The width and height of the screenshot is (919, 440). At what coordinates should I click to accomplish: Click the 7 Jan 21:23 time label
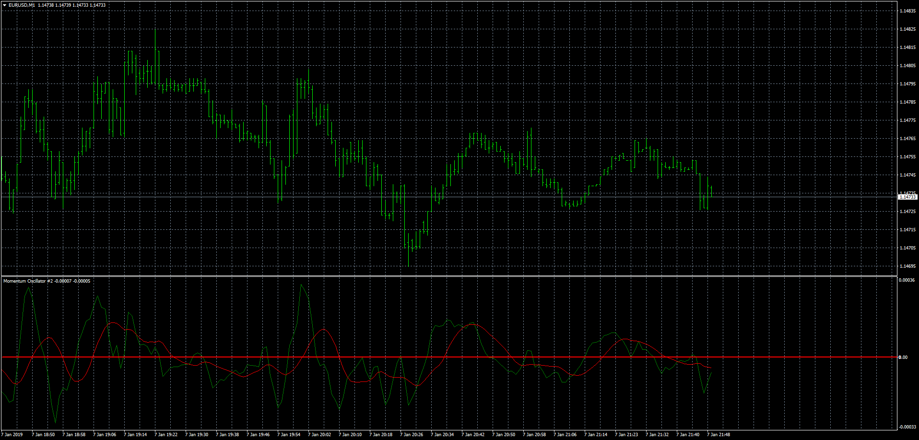coord(626,435)
